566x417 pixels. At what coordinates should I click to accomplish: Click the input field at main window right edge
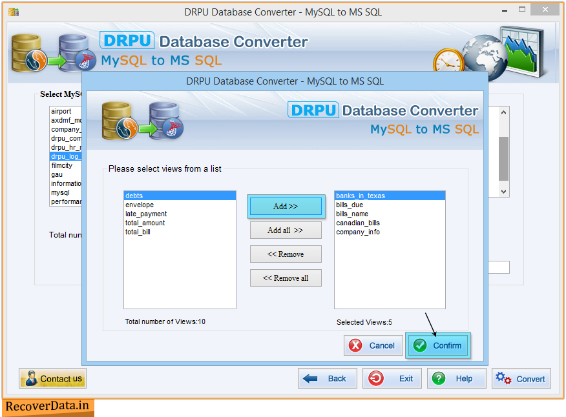coord(499,267)
